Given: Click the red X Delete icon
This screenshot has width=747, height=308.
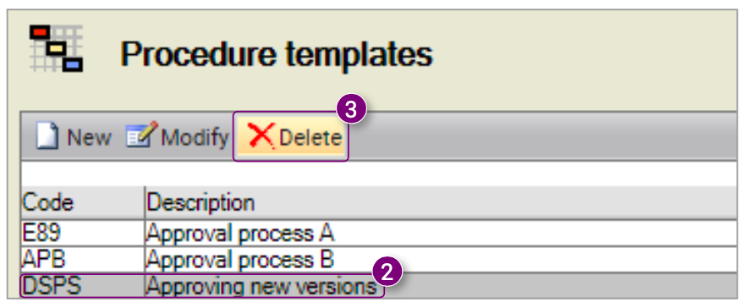Looking at the screenshot, I should click(261, 136).
